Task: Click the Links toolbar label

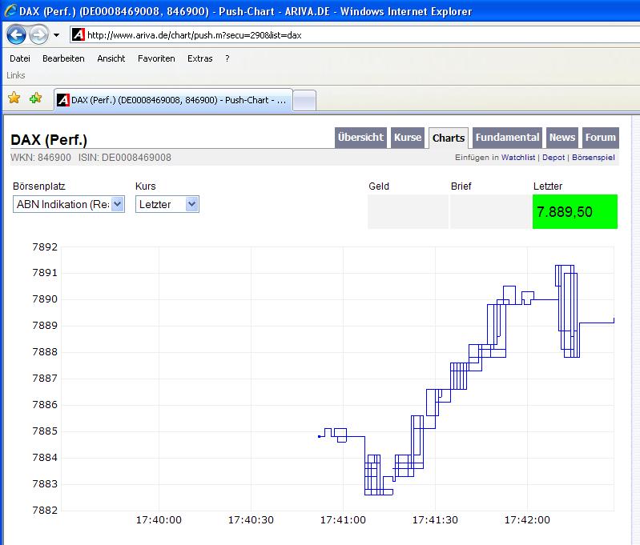Action: 16,75
